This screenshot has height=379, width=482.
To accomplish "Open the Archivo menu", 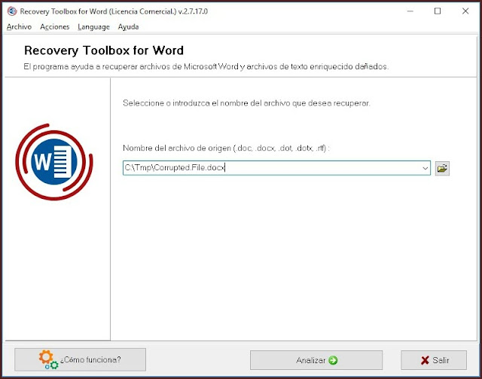I will pyautogui.click(x=19, y=27).
